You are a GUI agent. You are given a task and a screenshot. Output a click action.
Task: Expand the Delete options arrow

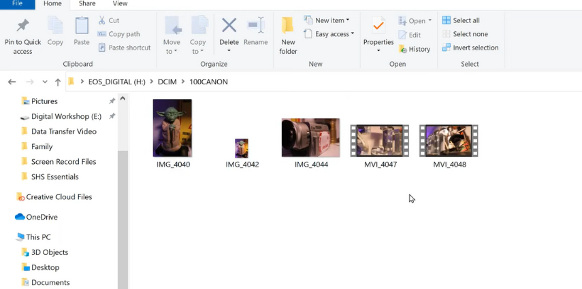229,51
